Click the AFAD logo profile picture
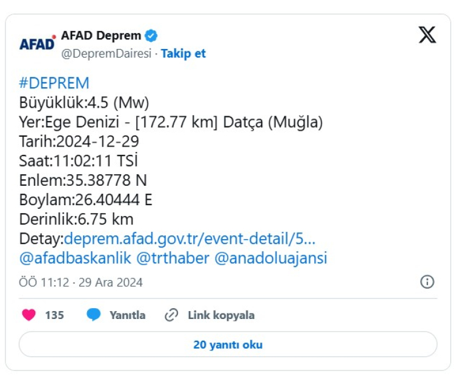 [x=37, y=44]
